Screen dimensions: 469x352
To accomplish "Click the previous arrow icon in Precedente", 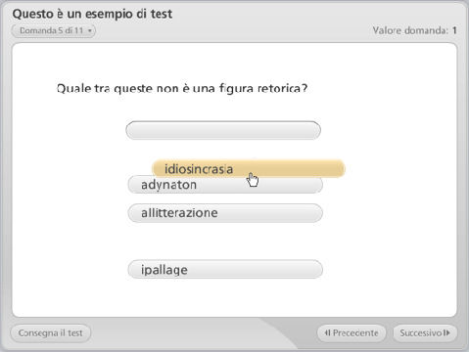I will 327,332.
